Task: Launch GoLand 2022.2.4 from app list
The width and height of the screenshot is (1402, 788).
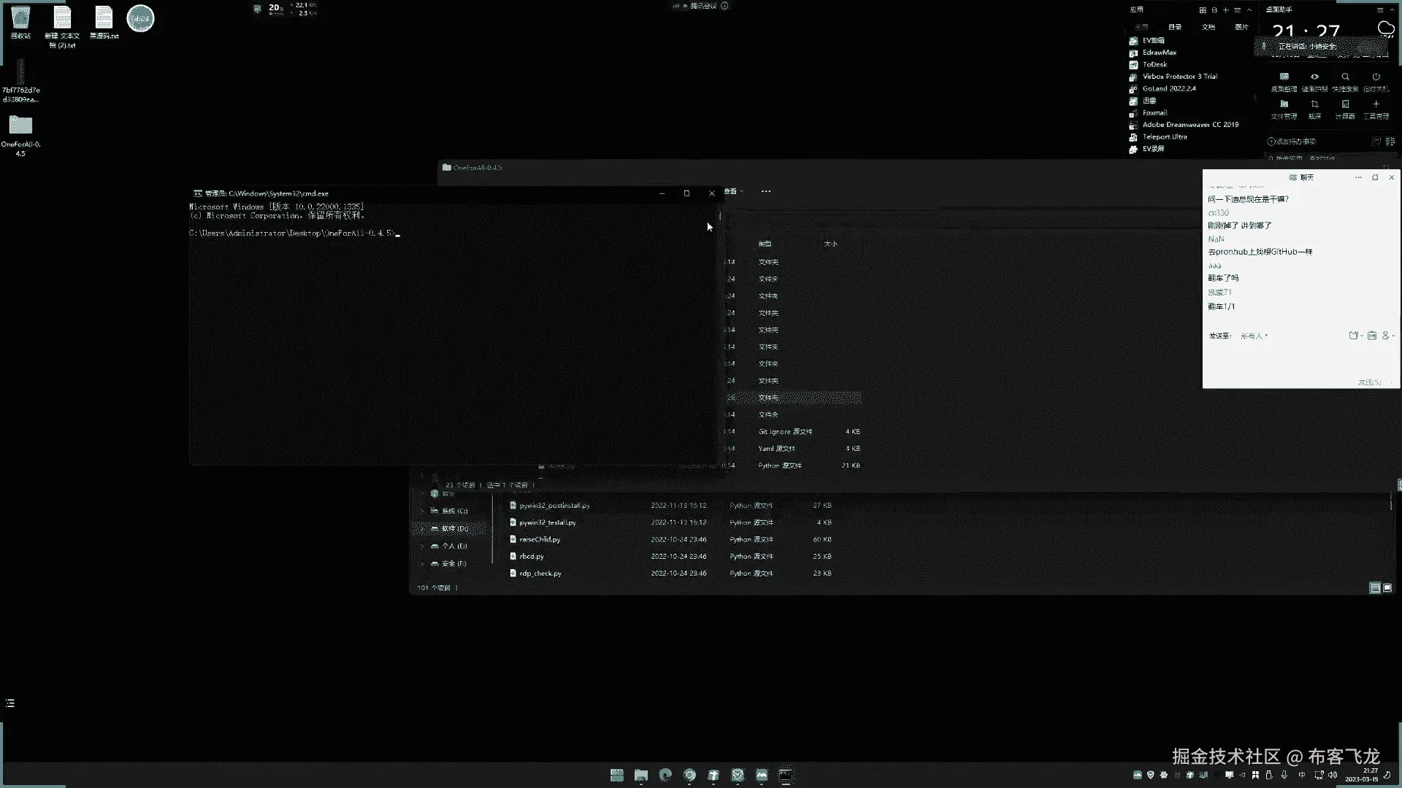Action: coord(1168,88)
